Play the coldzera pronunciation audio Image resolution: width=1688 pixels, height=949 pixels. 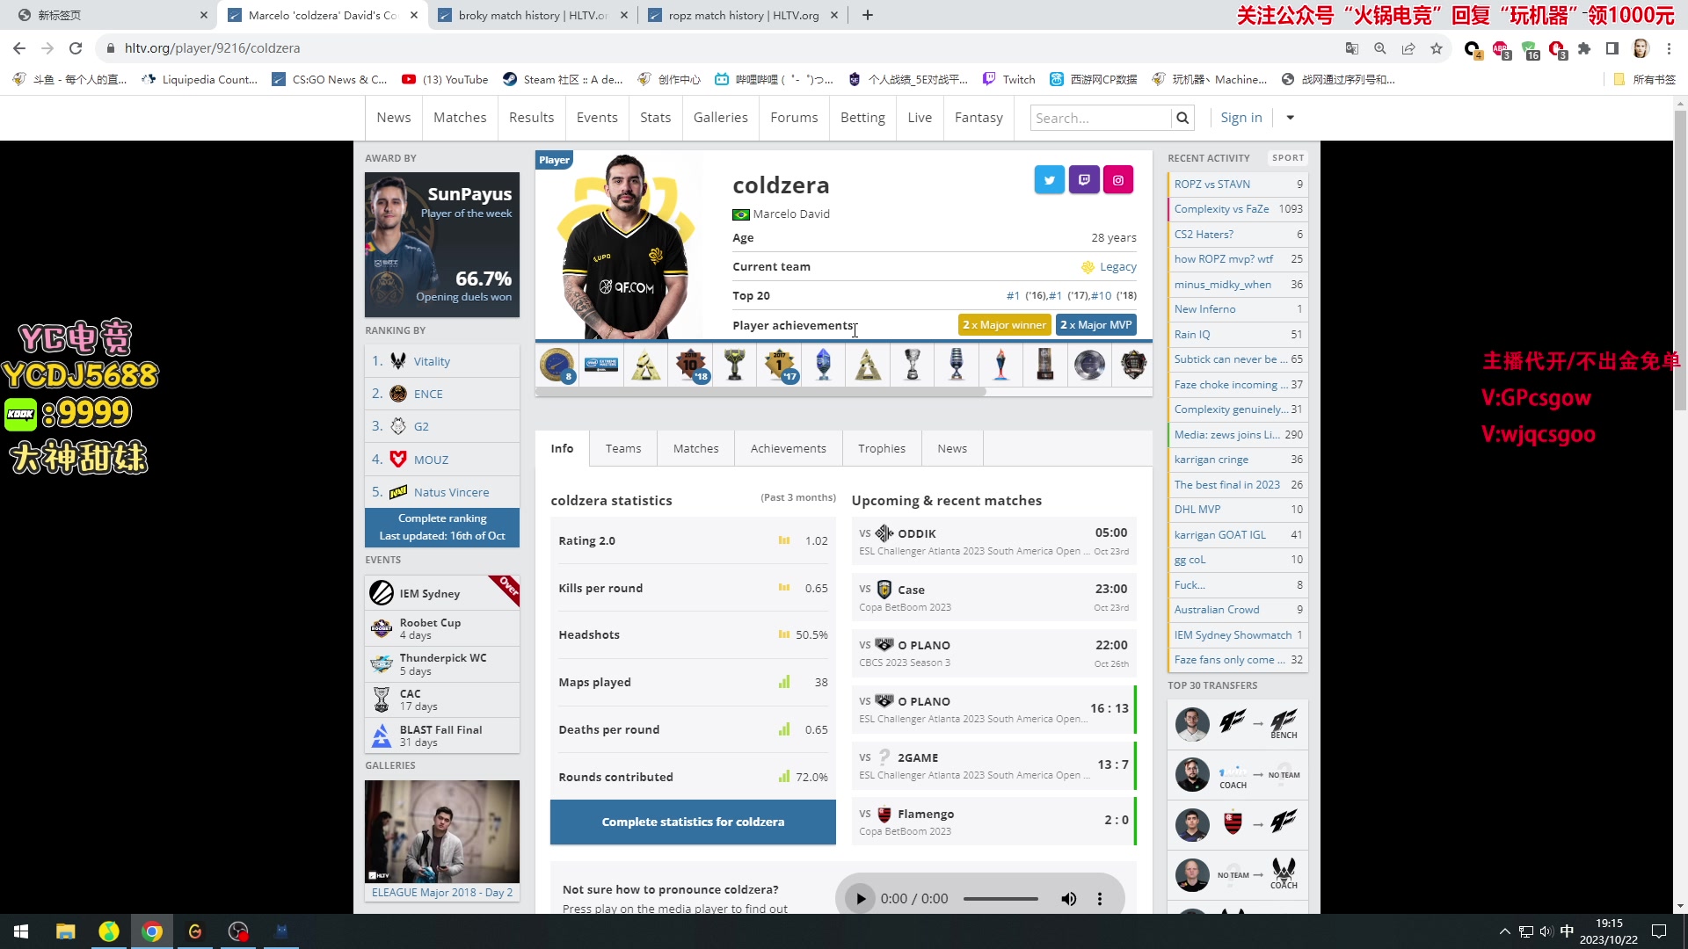pos(861,899)
